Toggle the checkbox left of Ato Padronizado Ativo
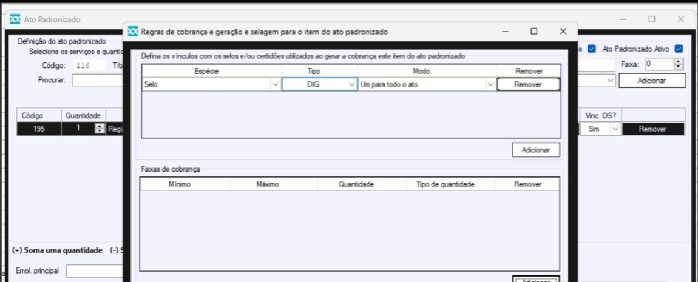This screenshot has width=698, height=282. click(x=592, y=49)
